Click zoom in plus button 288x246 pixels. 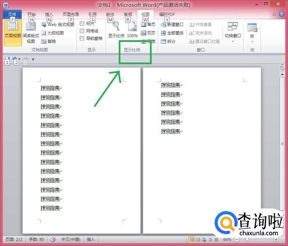(276, 239)
